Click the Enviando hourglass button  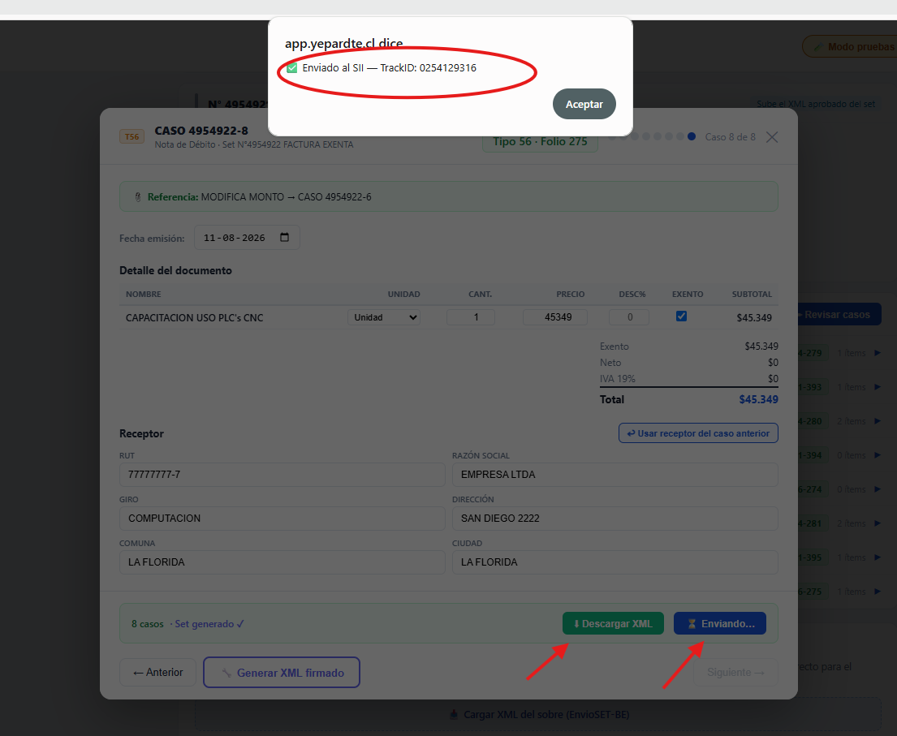tap(720, 623)
